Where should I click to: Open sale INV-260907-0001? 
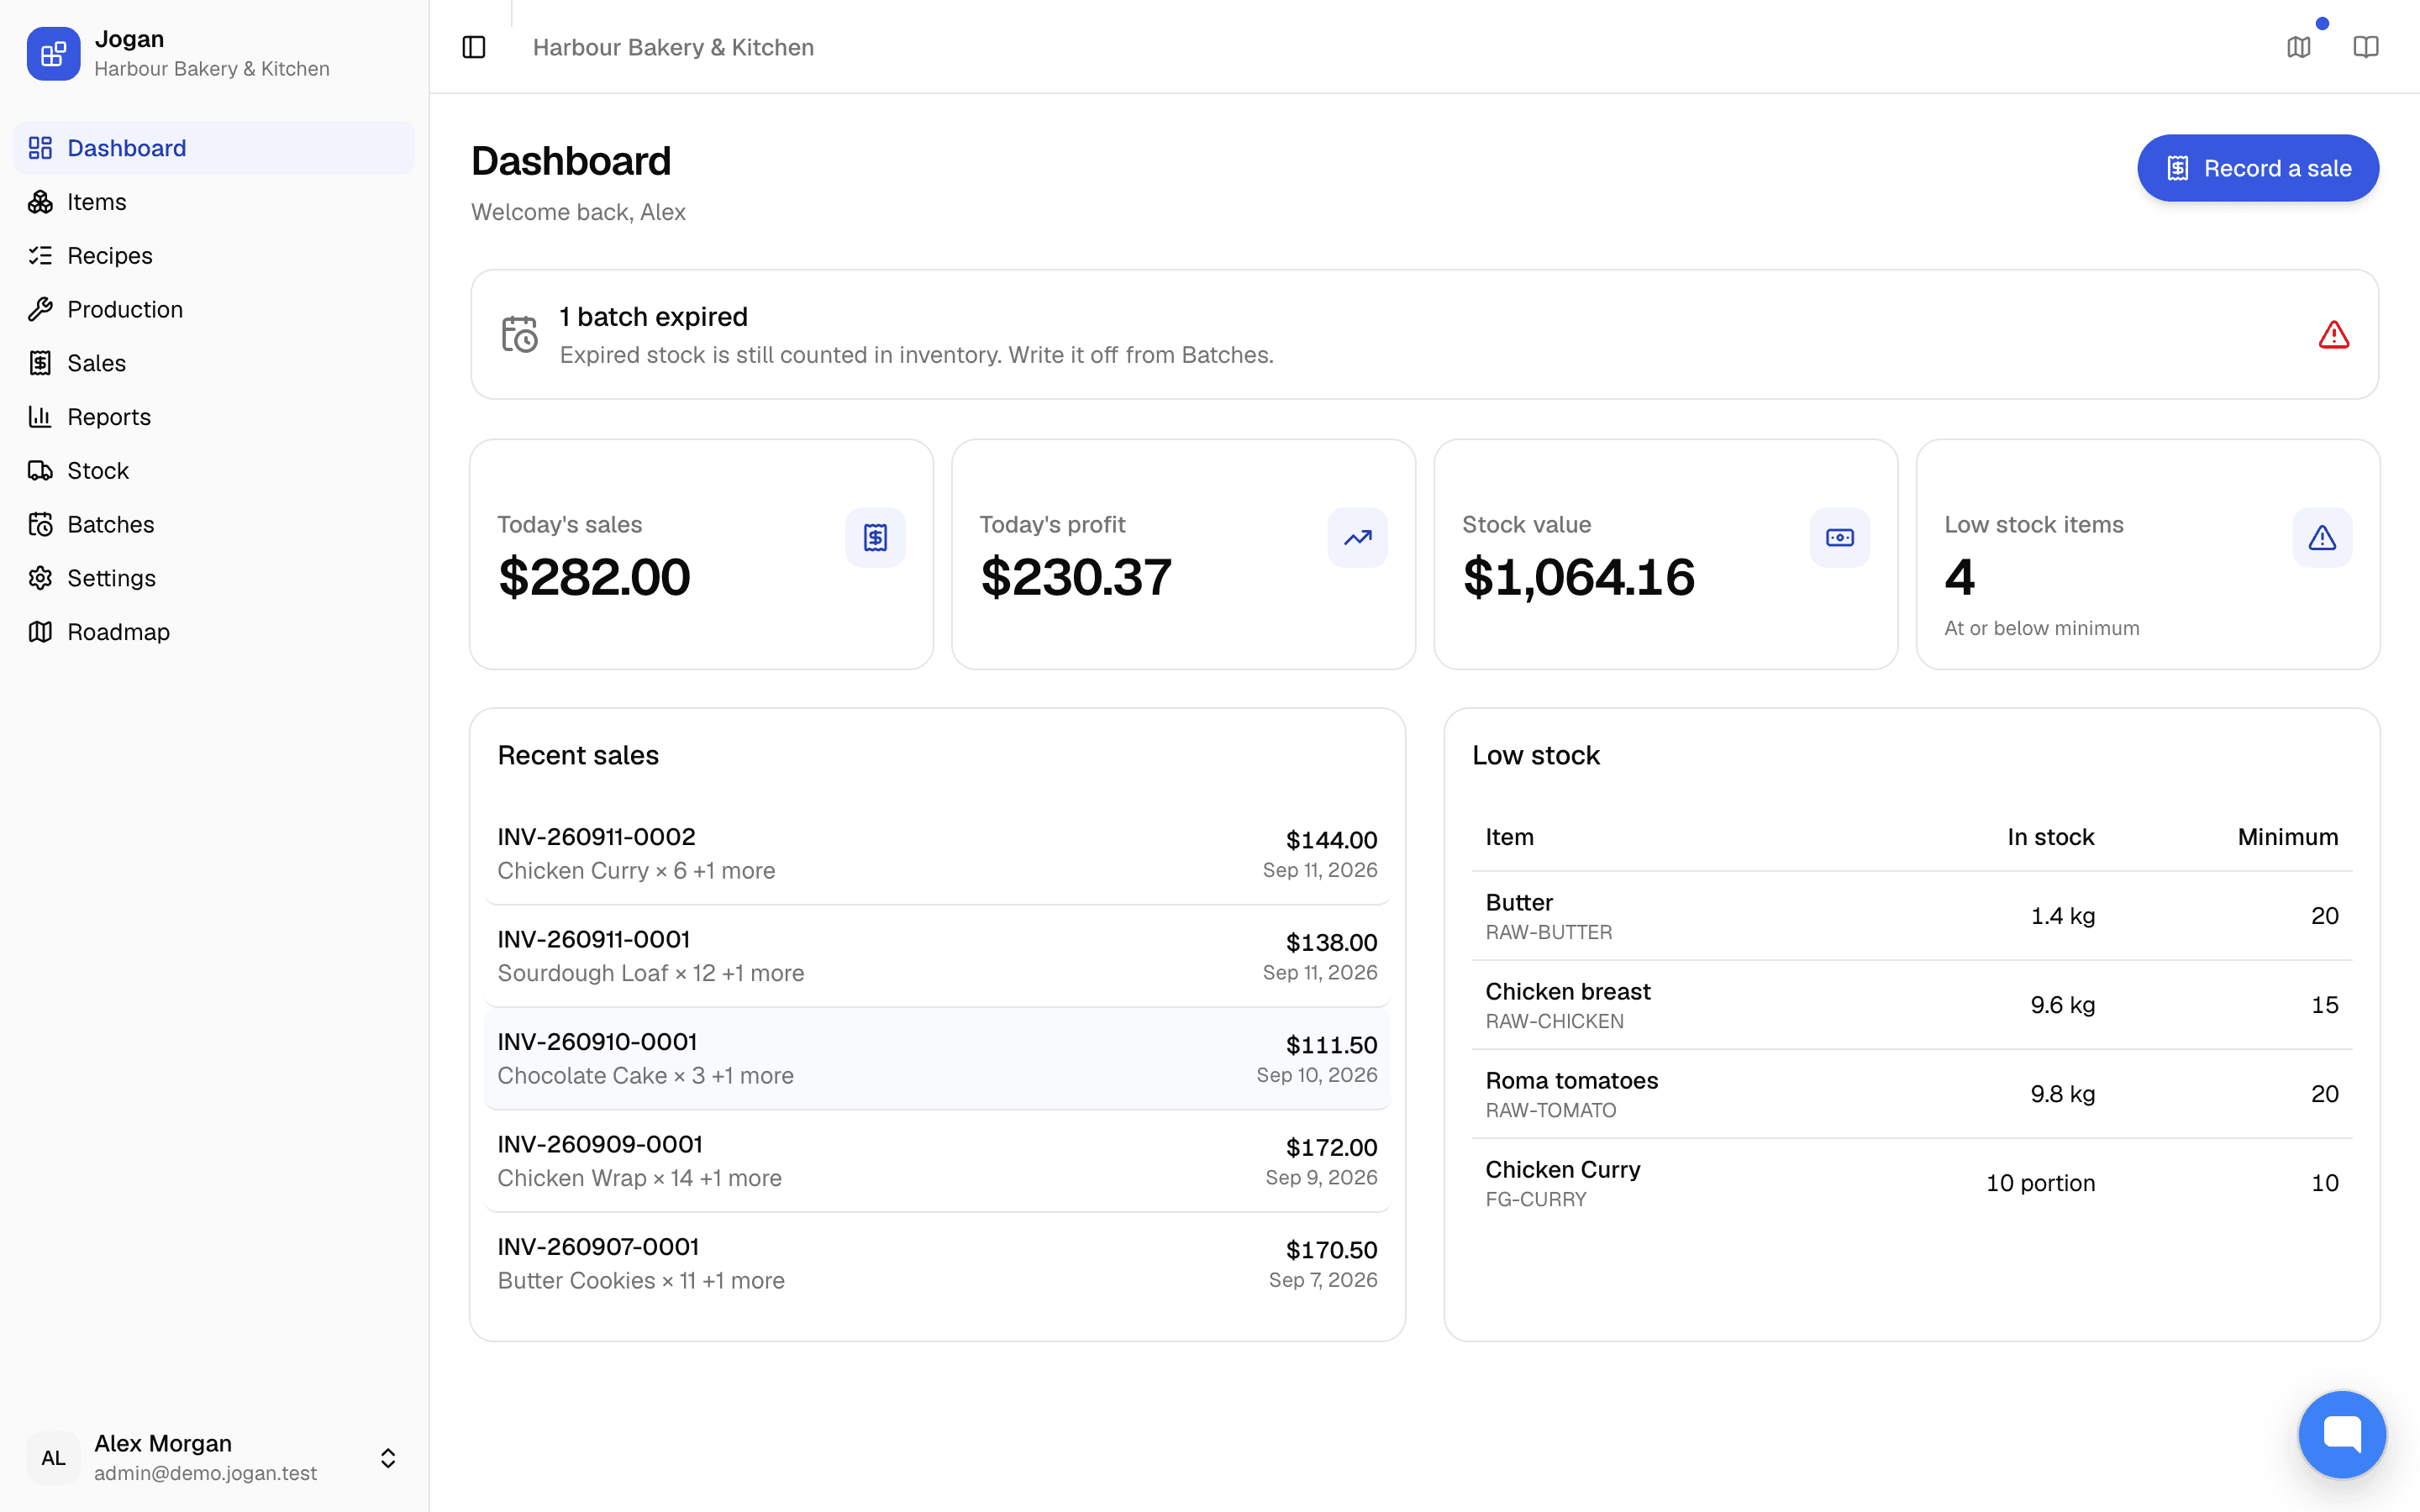pyautogui.click(x=937, y=1263)
